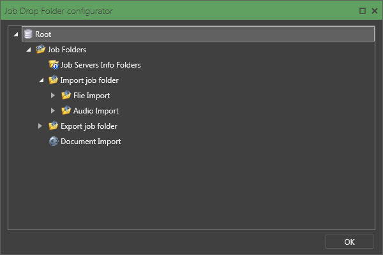The height and width of the screenshot is (255, 383).
Task: Confirm with the OK button
Action: (349, 242)
